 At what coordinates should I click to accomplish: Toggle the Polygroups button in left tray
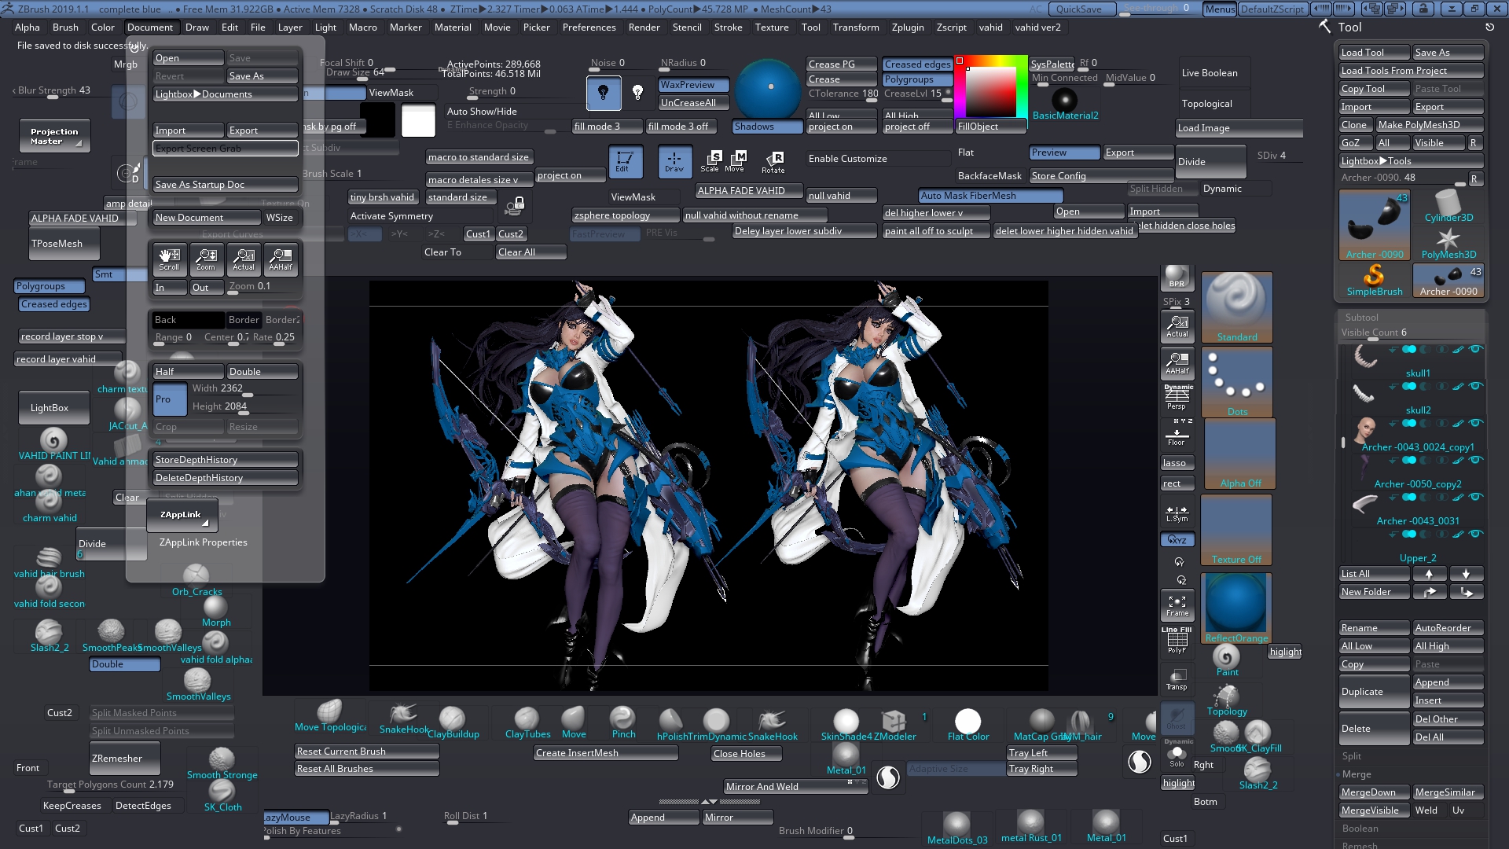tap(50, 286)
